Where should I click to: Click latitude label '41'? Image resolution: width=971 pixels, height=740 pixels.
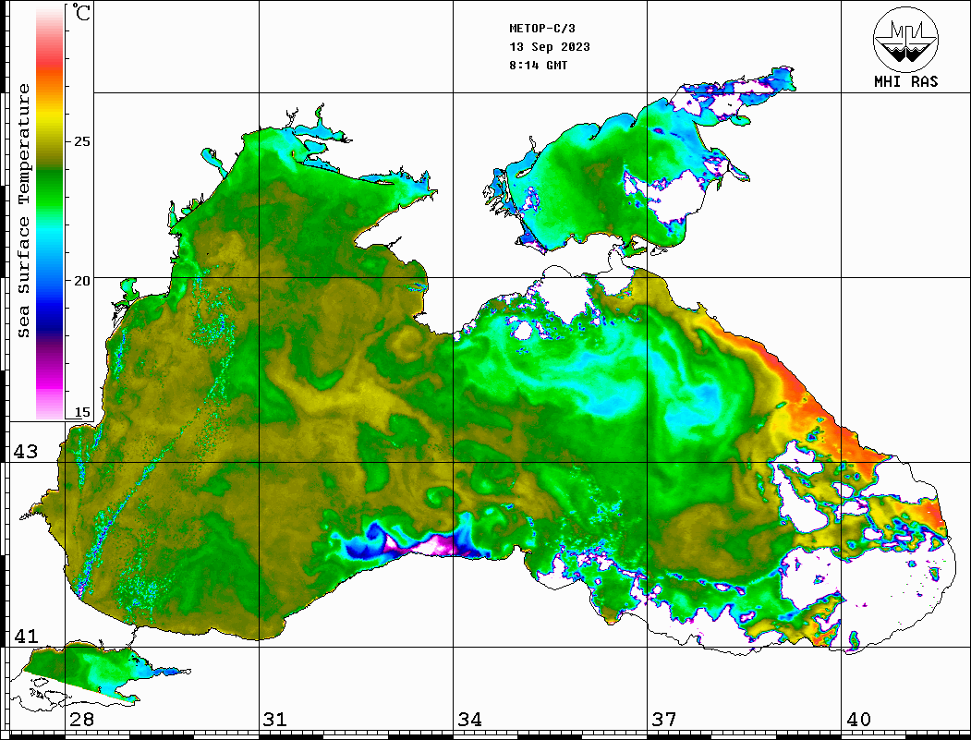[26, 636]
